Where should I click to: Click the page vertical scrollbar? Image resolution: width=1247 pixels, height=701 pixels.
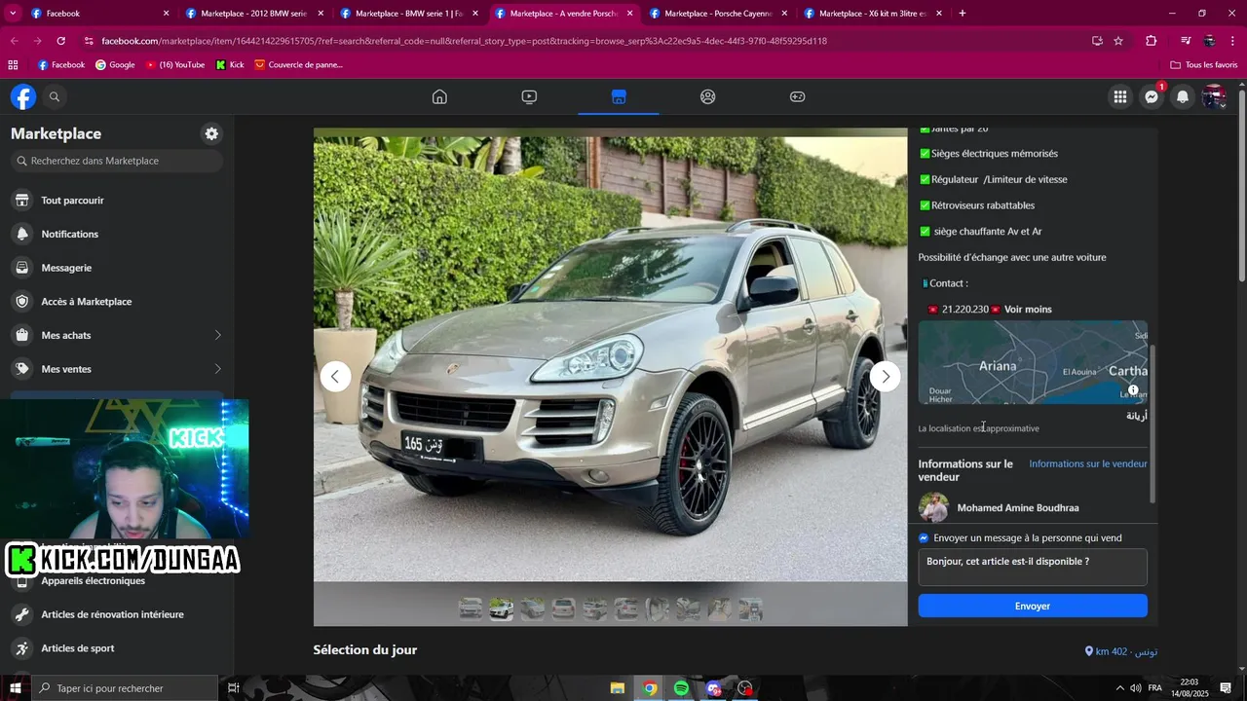pos(1242,185)
